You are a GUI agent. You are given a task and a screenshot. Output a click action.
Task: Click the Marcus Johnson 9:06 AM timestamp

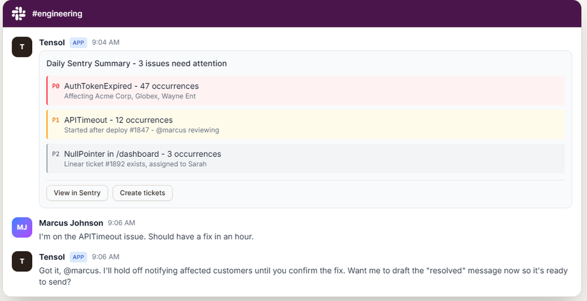122,223
